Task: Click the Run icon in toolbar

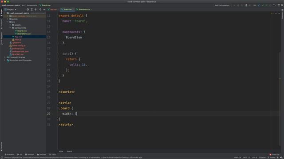Action: (234, 5)
